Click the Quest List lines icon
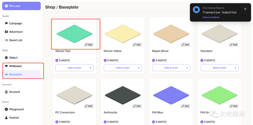Screen dimensions: 253x125 click(x=6, y=40)
